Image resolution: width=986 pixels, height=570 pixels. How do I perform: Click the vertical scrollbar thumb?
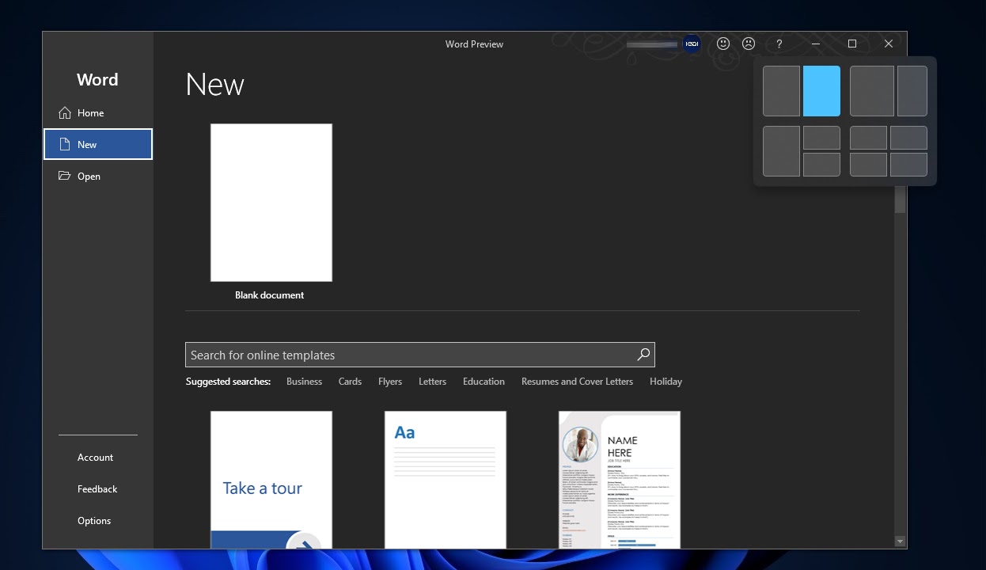900,199
